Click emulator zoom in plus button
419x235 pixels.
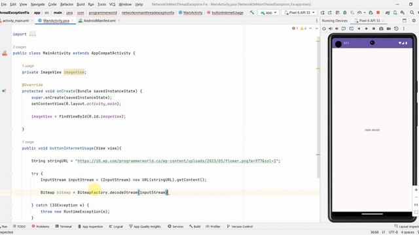(x=416, y=190)
